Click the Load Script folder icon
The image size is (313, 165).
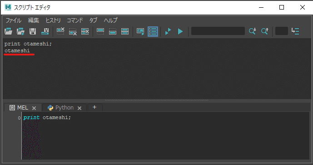(8, 31)
